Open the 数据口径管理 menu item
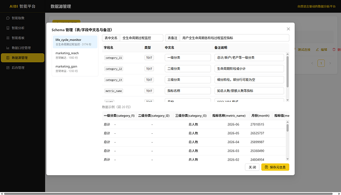Screen dimensions: 341x195 (23, 48)
